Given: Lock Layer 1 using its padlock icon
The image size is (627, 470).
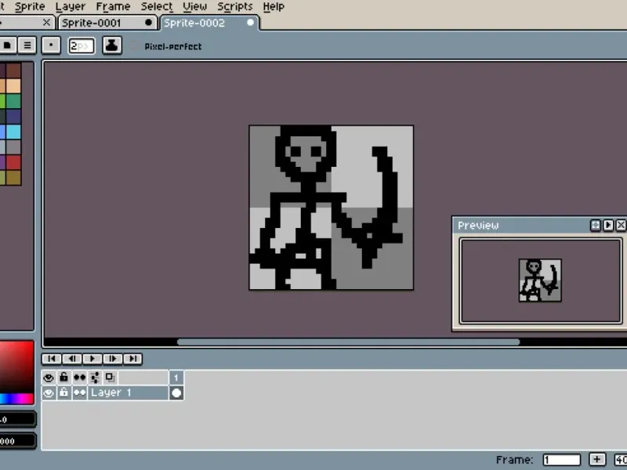Looking at the screenshot, I should [x=64, y=392].
